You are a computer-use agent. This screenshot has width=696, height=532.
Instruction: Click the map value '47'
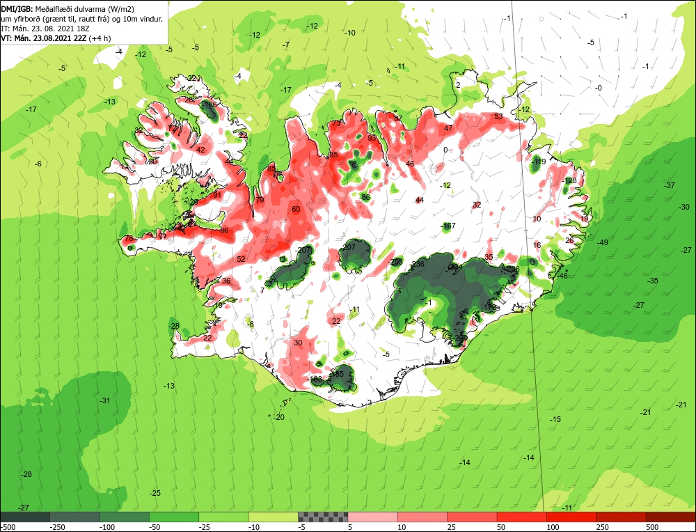(448, 128)
